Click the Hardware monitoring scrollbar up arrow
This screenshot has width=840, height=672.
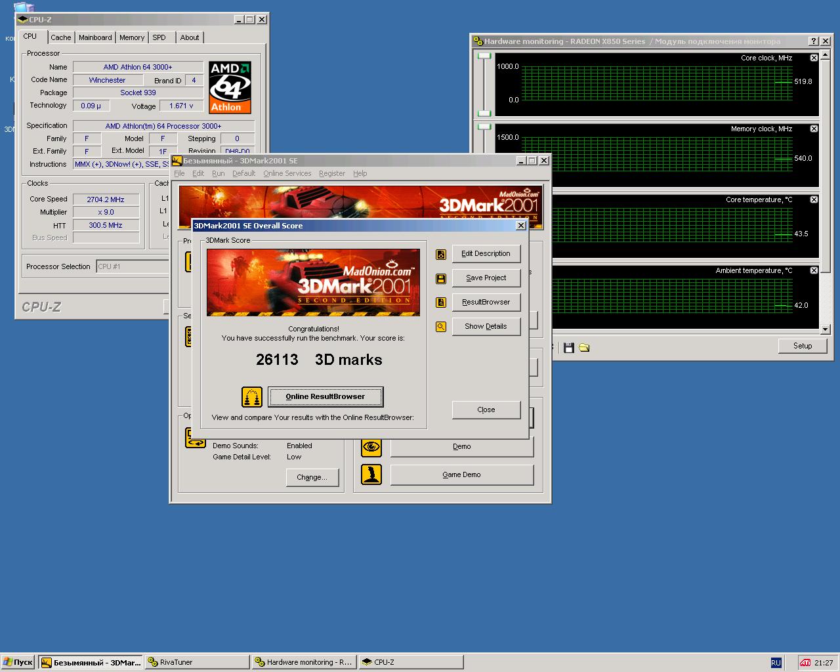pos(826,55)
